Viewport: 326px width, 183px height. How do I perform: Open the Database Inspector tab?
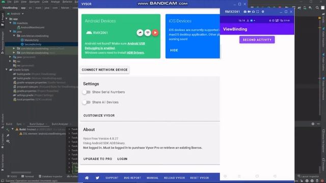50,176
